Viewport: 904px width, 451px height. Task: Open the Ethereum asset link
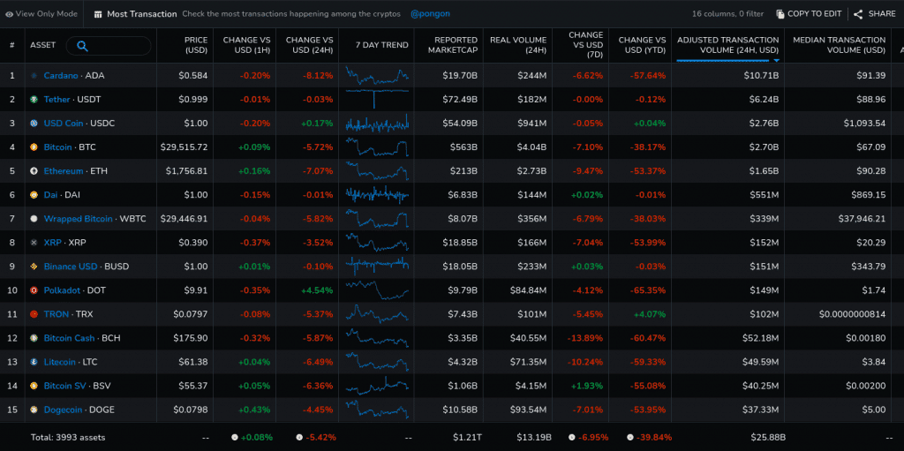(x=64, y=171)
